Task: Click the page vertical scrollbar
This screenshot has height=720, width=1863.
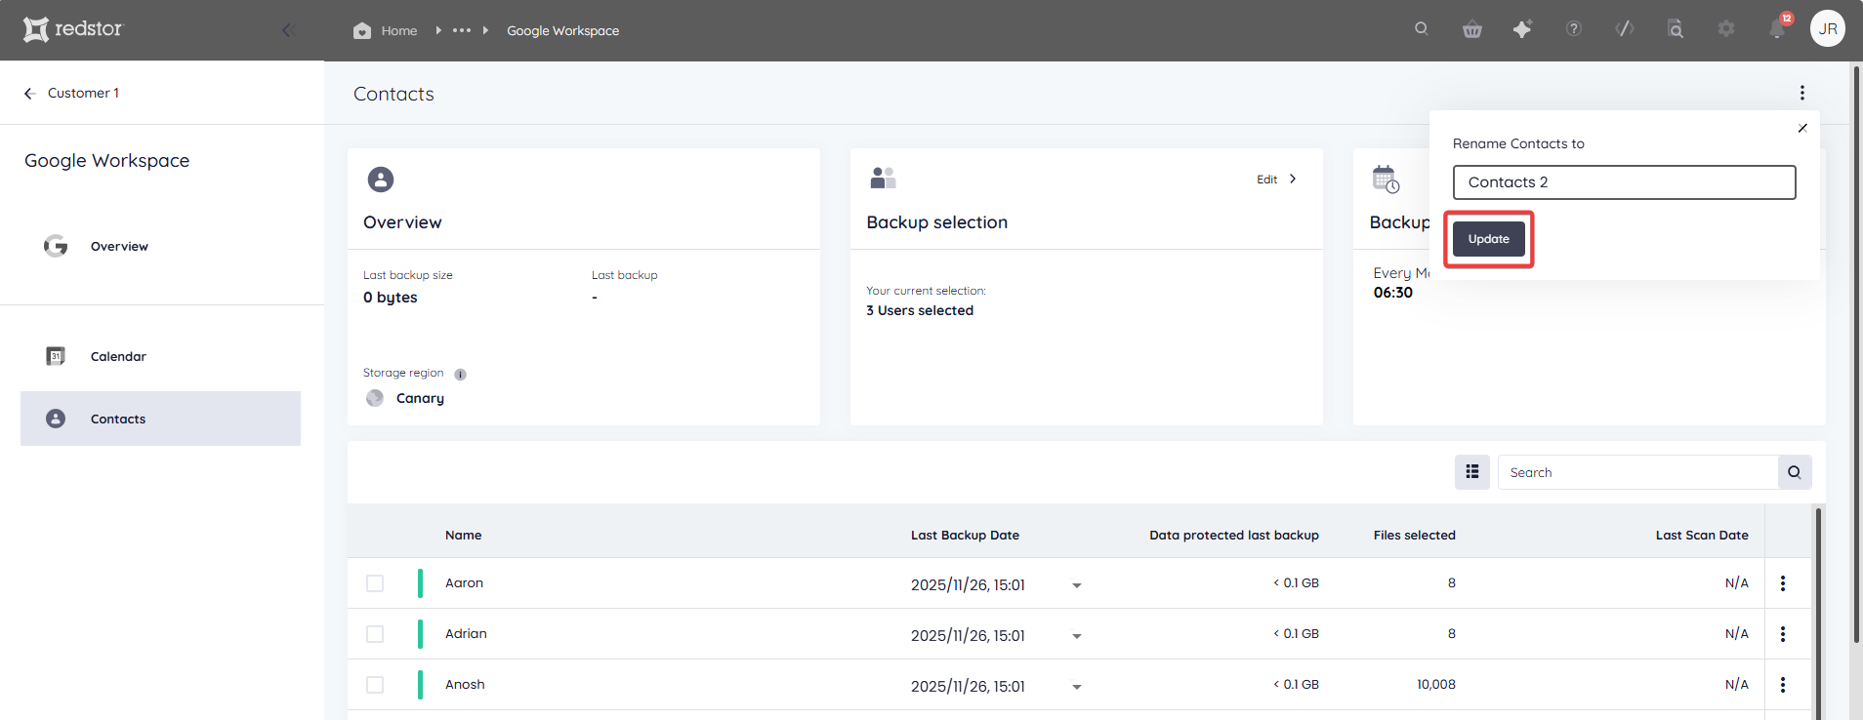Action: point(1856,355)
